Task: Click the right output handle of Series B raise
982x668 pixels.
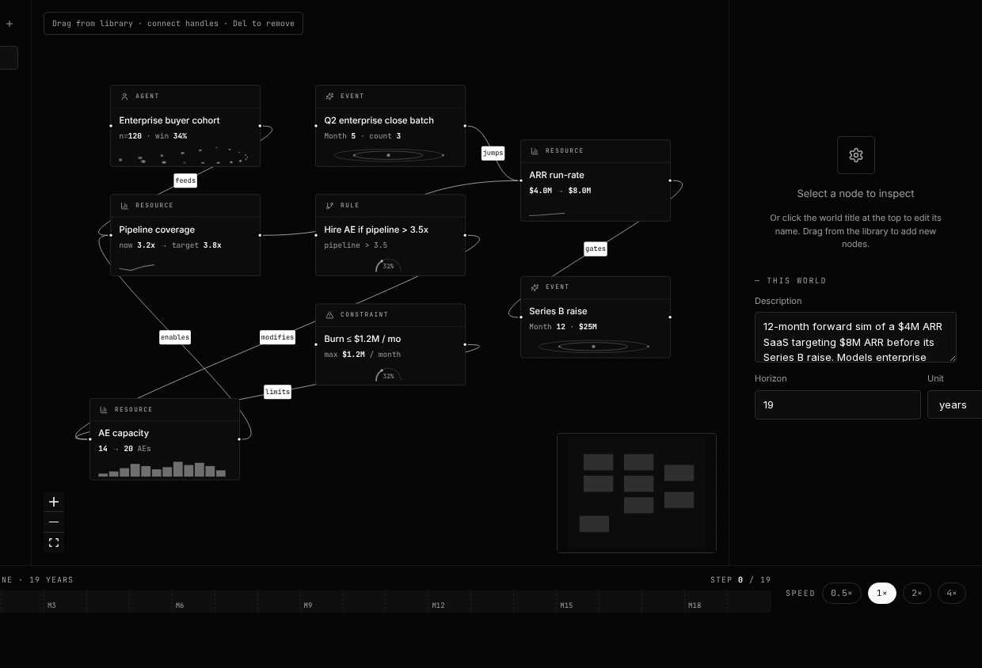Action: point(670,317)
